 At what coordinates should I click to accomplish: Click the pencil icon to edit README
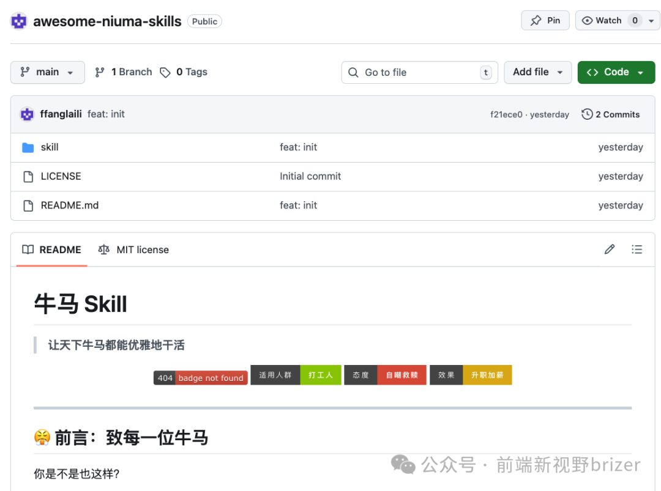pyautogui.click(x=609, y=249)
